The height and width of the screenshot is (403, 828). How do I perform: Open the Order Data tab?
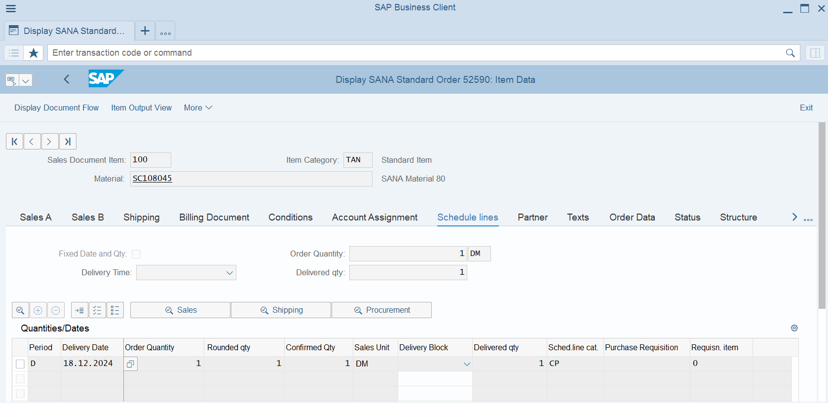pos(632,218)
